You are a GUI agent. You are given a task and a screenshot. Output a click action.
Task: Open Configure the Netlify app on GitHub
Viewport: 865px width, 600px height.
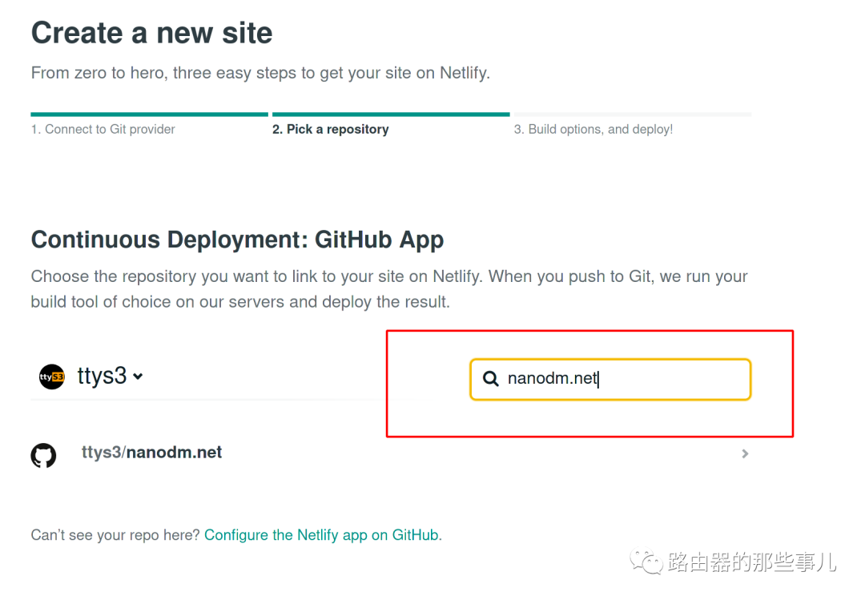coord(322,535)
